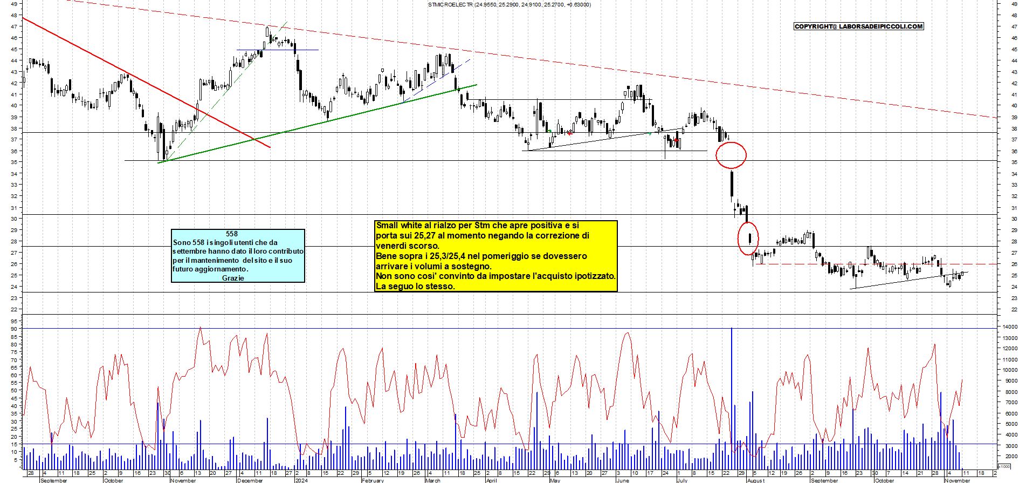Click the 70 oscillator scale value
Image resolution: width=1019 pixels, height=483 pixels.
[x=14, y=360]
